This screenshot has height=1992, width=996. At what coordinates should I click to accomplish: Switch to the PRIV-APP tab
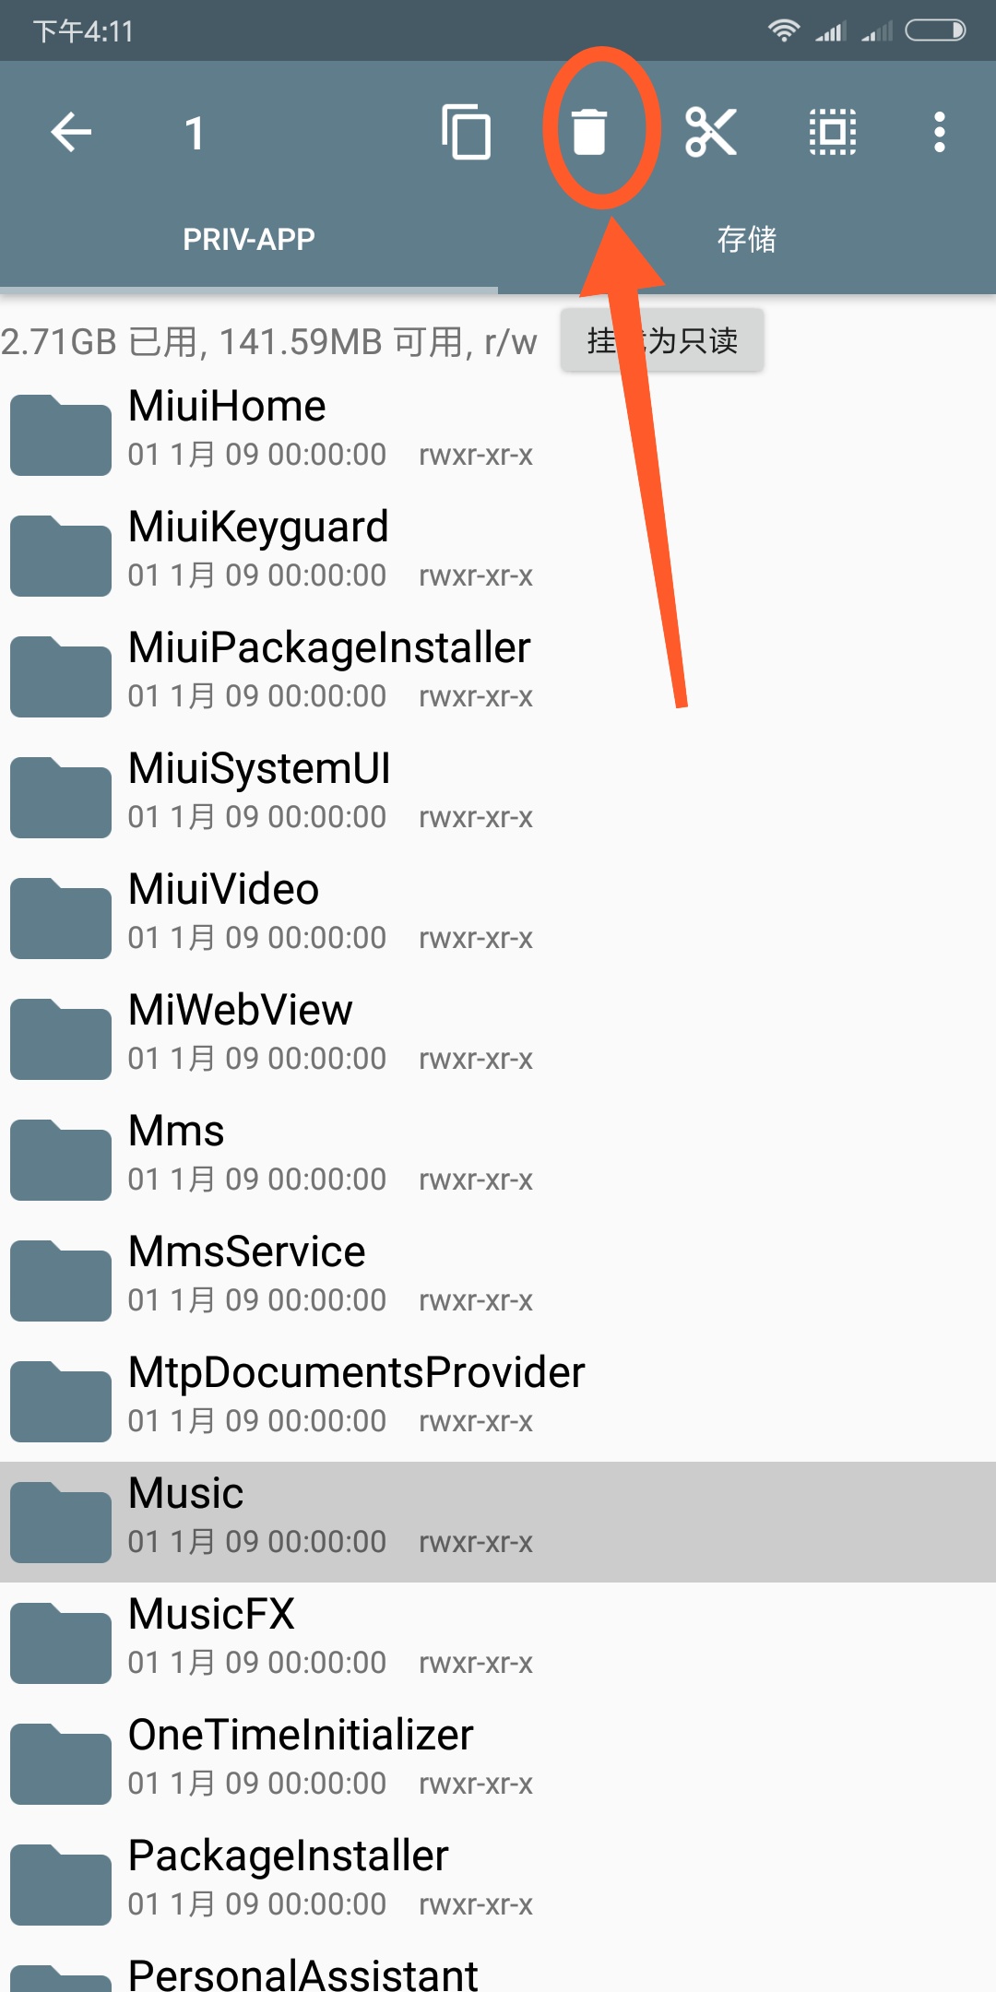click(x=249, y=240)
